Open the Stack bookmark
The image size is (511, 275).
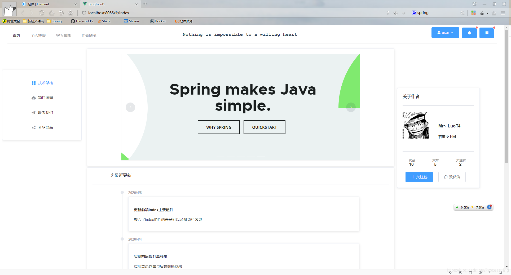(x=104, y=21)
